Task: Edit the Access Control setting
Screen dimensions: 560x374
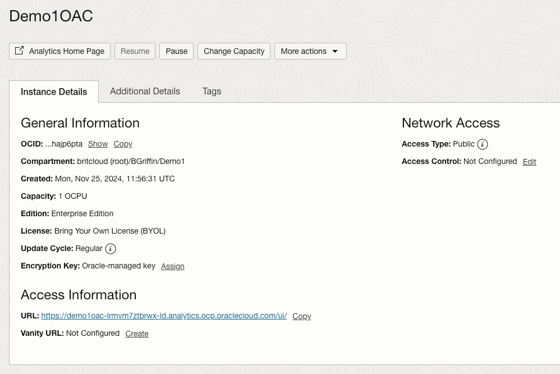Action: click(x=529, y=162)
